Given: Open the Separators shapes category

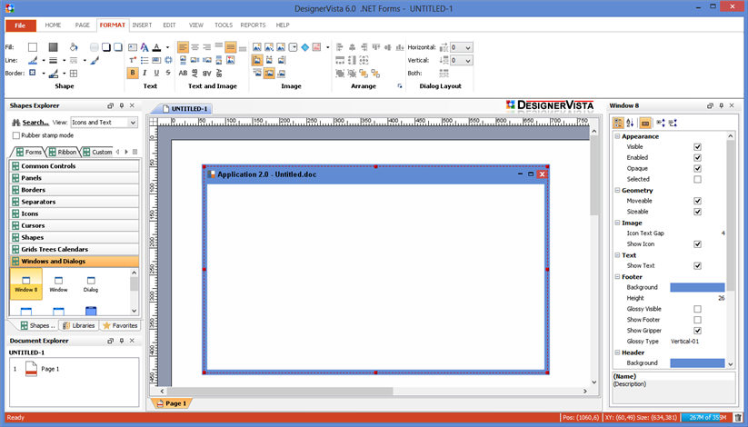Looking at the screenshot, I should pyautogui.click(x=75, y=202).
